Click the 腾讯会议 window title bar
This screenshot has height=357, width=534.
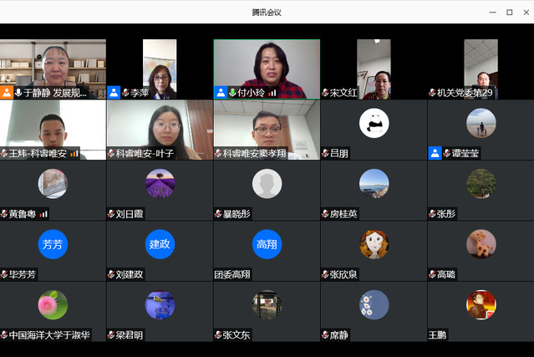pyautogui.click(x=267, y=12)
